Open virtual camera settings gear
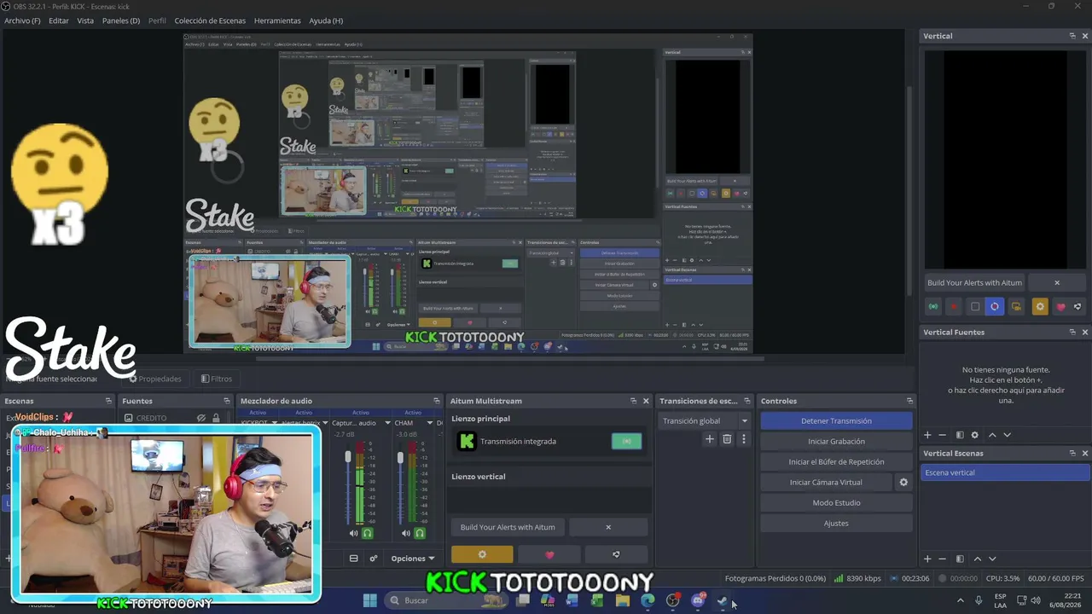This screenshot has height=614, width=1092. coord(903,482)
